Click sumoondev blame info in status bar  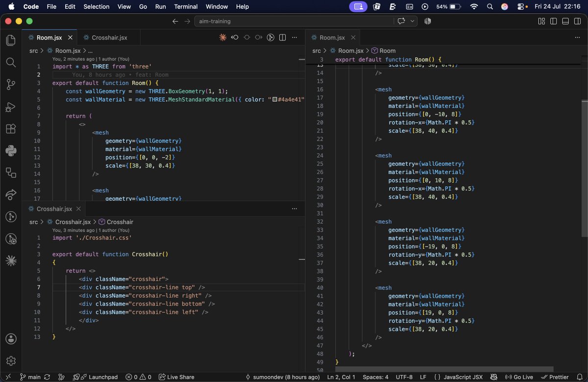pyautogui.click(x=282, y=377)
